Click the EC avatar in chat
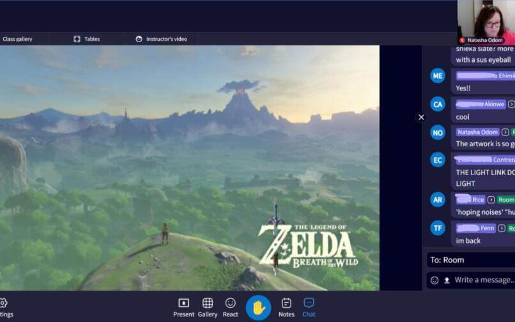 pos(438,160)
